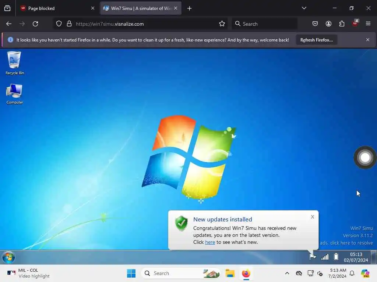Viewport: 377px width, 282px height.
Task: Open File Explorer from taskbar
Action: point(230,273)
